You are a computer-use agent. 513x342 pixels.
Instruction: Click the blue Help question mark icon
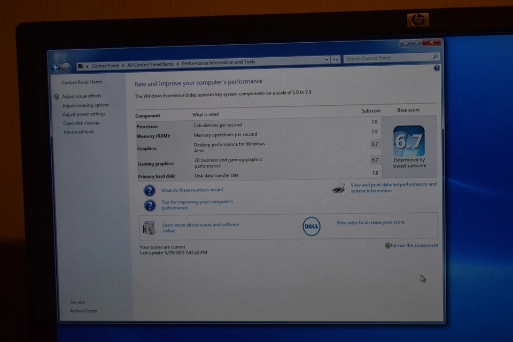pyautogui.click(x=437, y=68)
